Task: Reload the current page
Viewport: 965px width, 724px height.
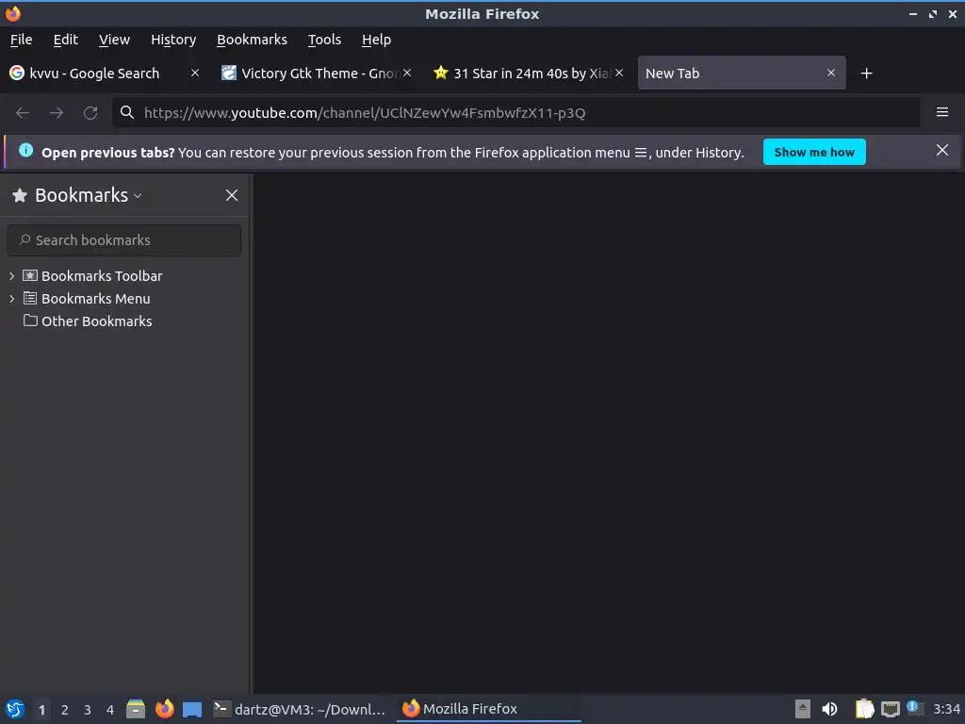Action: pos(90,113)
